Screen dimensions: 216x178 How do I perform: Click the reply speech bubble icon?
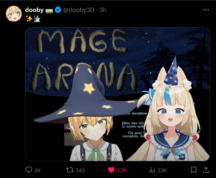[x=29, y=170]
